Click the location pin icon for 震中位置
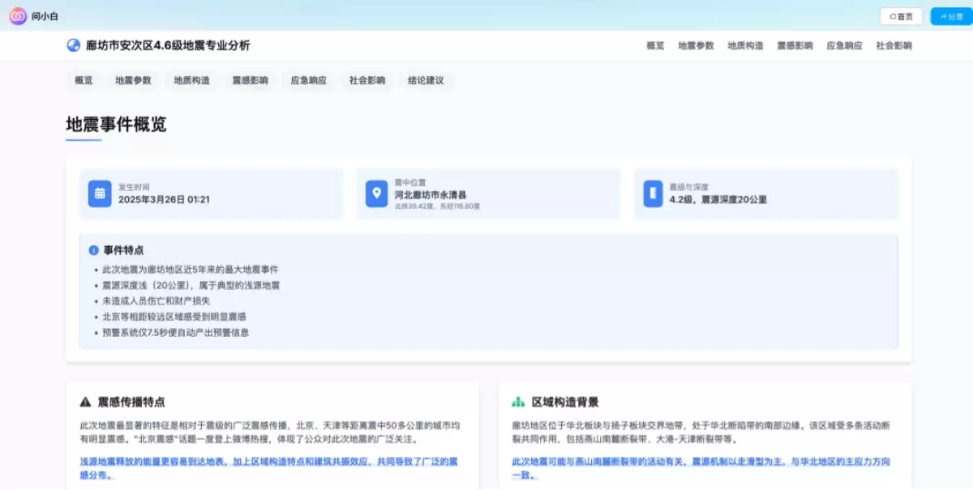973x490 pixels. pos(376,194)
